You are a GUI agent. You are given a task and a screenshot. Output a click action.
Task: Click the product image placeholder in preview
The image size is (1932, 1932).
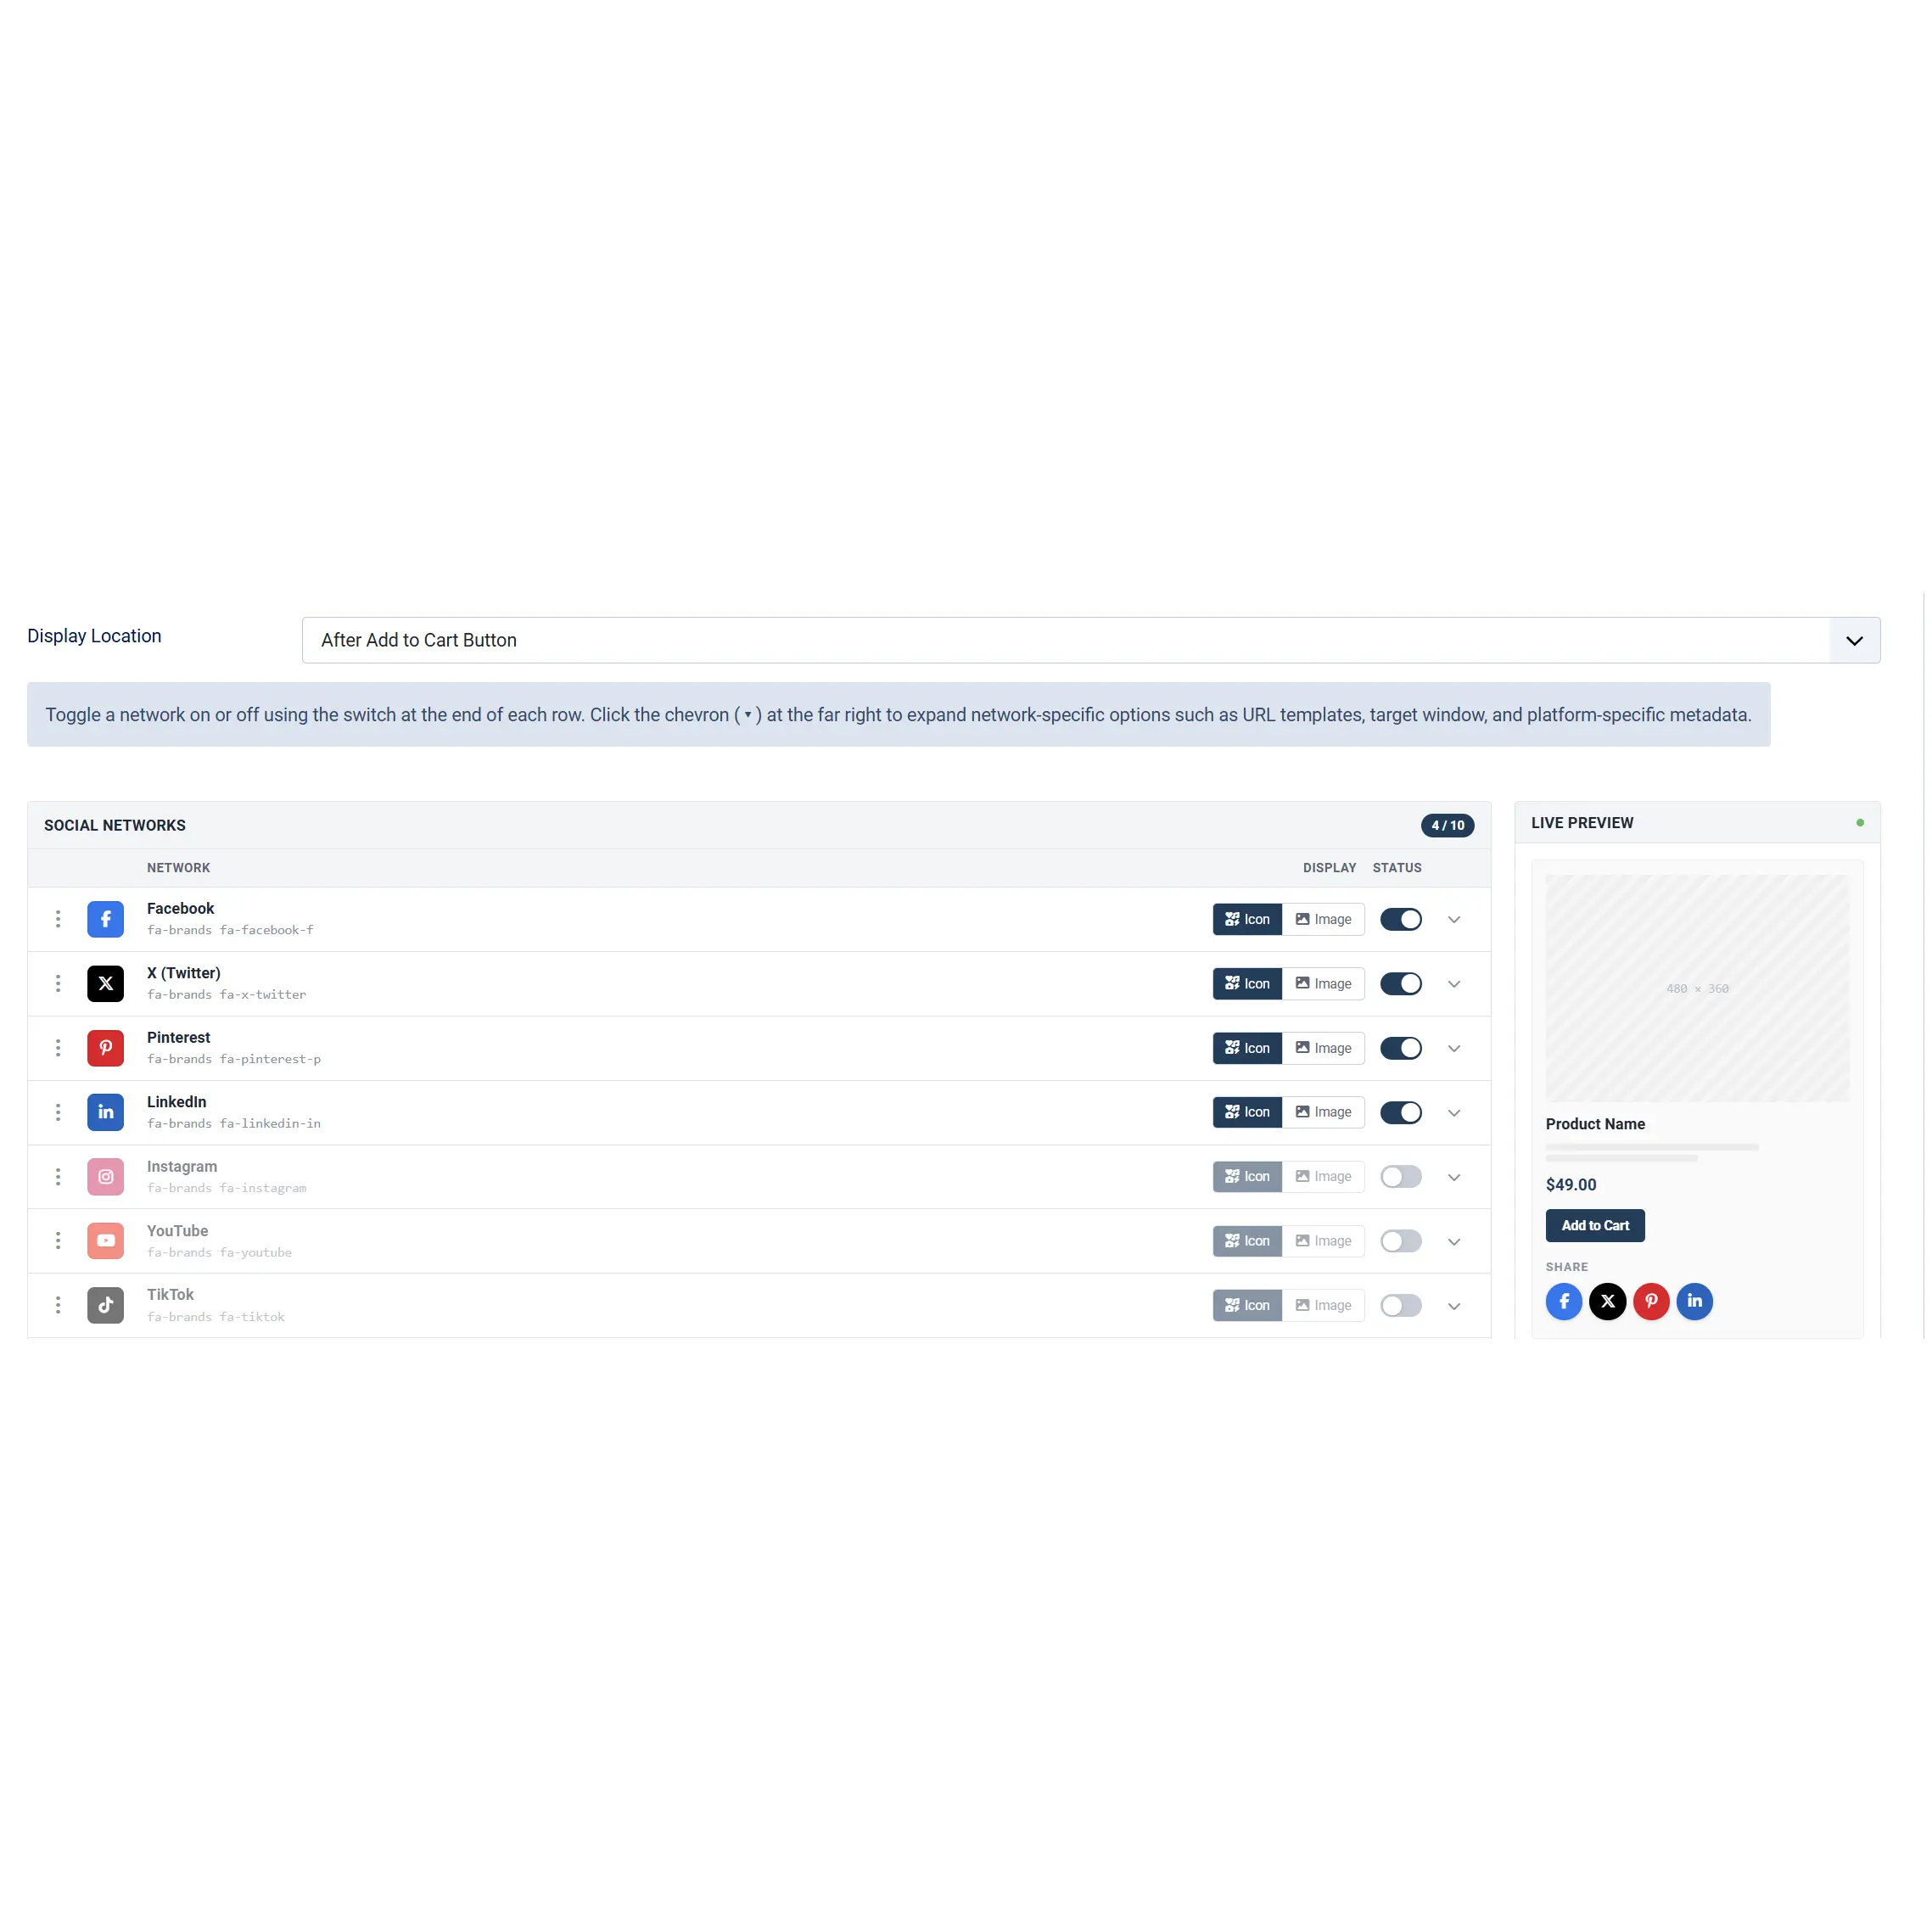pos(1697,988)
